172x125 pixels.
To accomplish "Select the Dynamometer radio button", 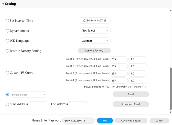I will pos(7,31).
